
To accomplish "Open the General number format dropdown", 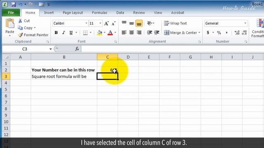I will click(245, 23).
